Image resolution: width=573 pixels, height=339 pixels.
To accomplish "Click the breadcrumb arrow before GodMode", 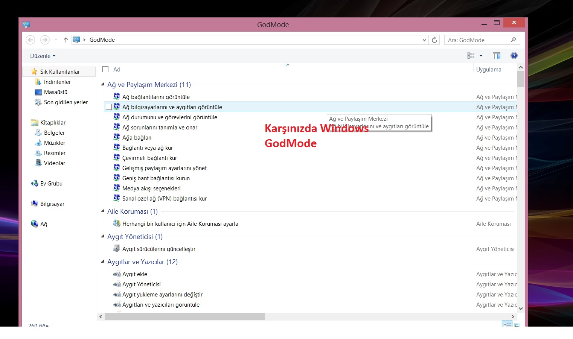I will 85,40.
